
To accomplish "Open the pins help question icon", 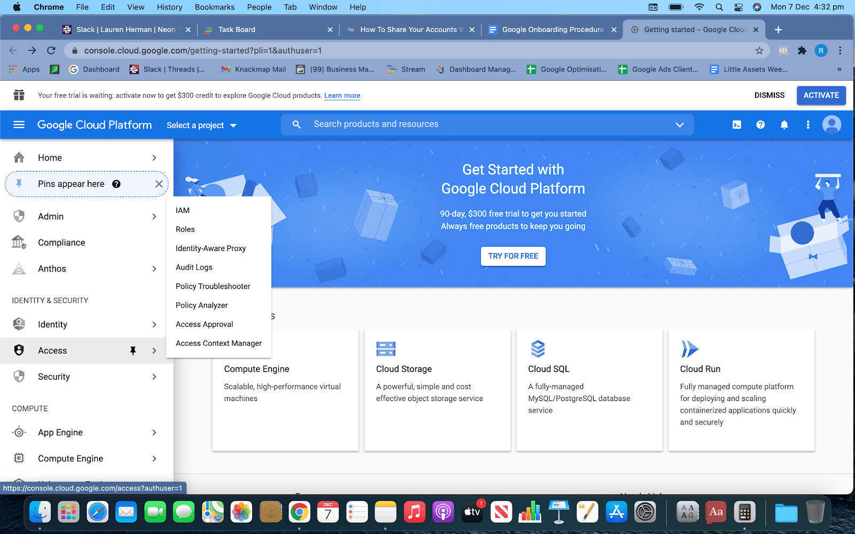I will coord(116,184).
